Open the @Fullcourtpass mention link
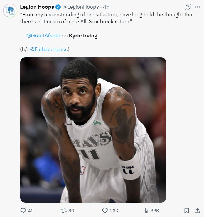This screenshot has height=217, width=204. [x=49, y=49]
